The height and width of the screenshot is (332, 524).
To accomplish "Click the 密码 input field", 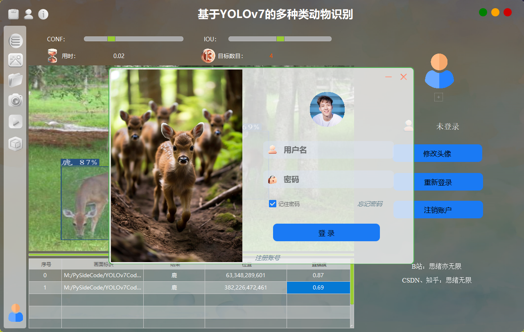I will pos(328,179).
